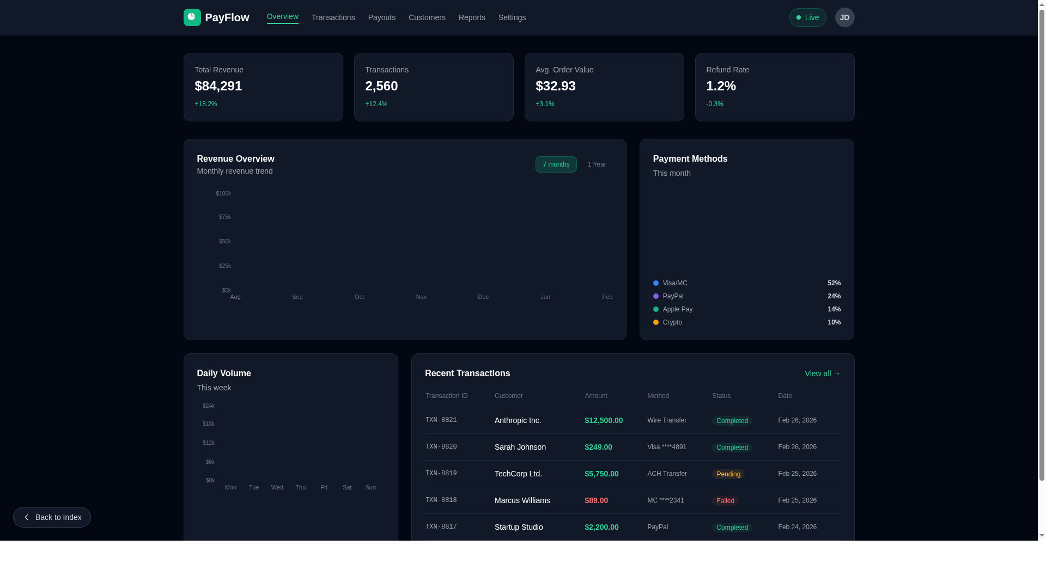Click the View all transactions link
The height and width of the screenshot is (588, 1046).
point(822,373)
